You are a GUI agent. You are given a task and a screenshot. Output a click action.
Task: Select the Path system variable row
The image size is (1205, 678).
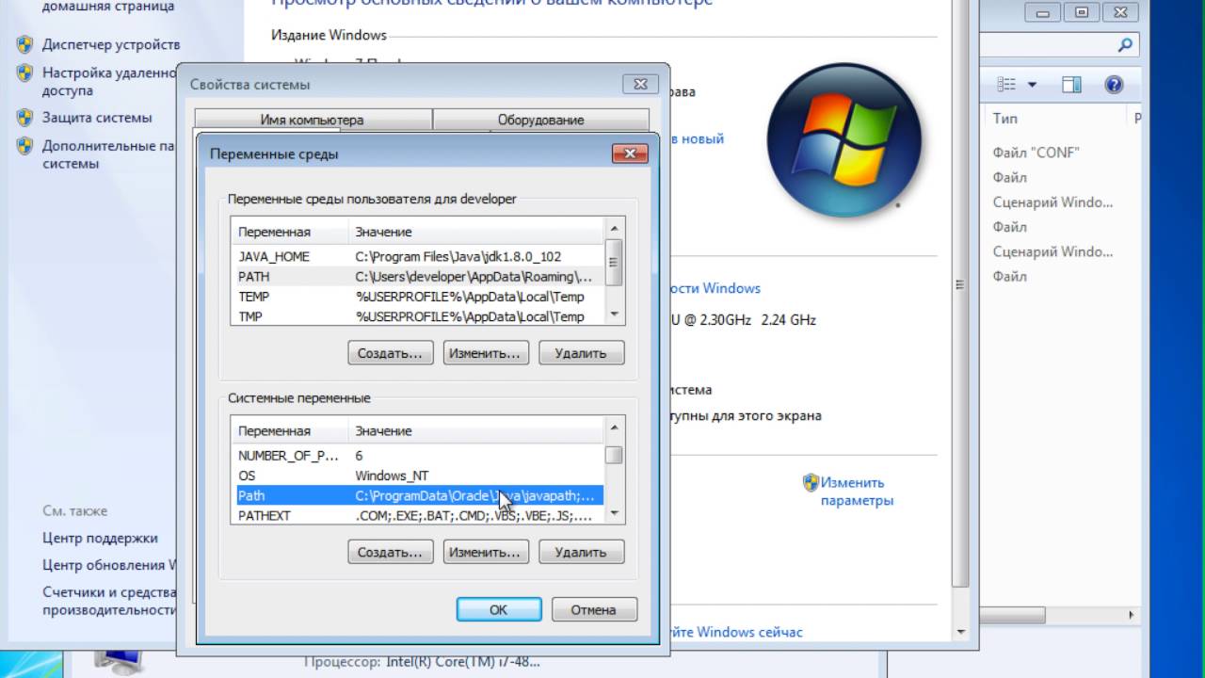pyautogui.click(x=418, y=495)
